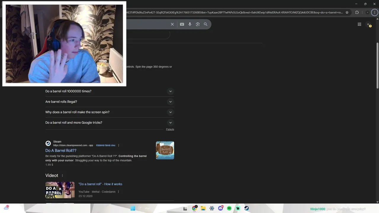Open the Do A Barrel Roll game thumbnail
This screenshot has height=213, width=379.
click(165, 150)
